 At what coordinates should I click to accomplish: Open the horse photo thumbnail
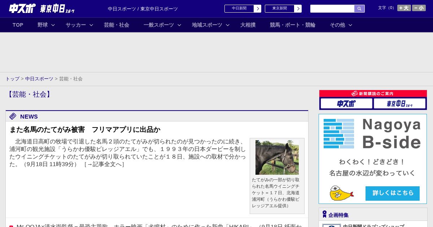click(x=277, y=157)
